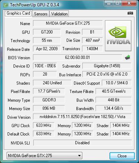Click the Close button
Viewport: 139px width, 163px height.
pyautogui.click(x=122, y=156)
